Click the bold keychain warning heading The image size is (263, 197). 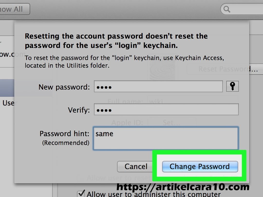pyautogui.click(x=116, y=40)
